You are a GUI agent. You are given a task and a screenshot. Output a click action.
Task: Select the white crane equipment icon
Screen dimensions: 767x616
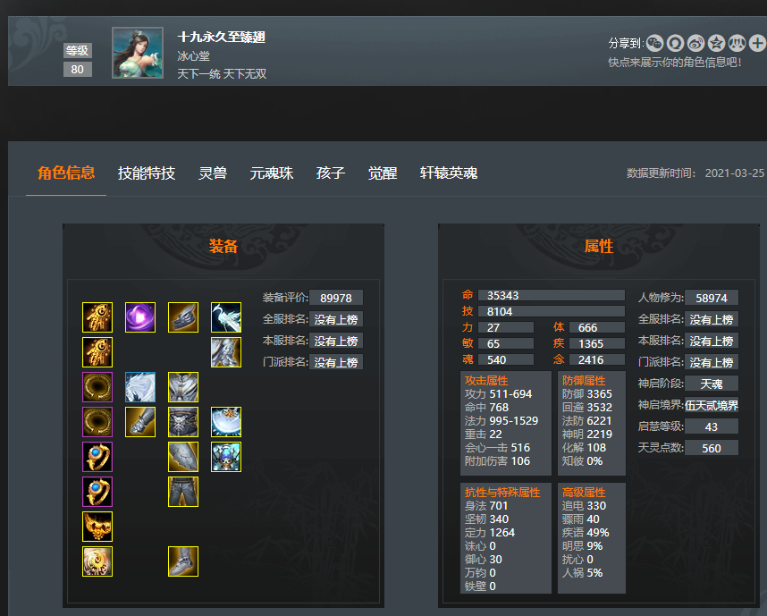click(226, 317)
